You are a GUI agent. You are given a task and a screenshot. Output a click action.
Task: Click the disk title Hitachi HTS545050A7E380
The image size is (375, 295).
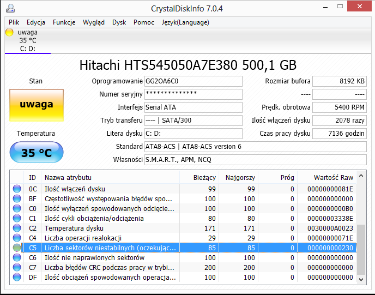coord(187,65)
